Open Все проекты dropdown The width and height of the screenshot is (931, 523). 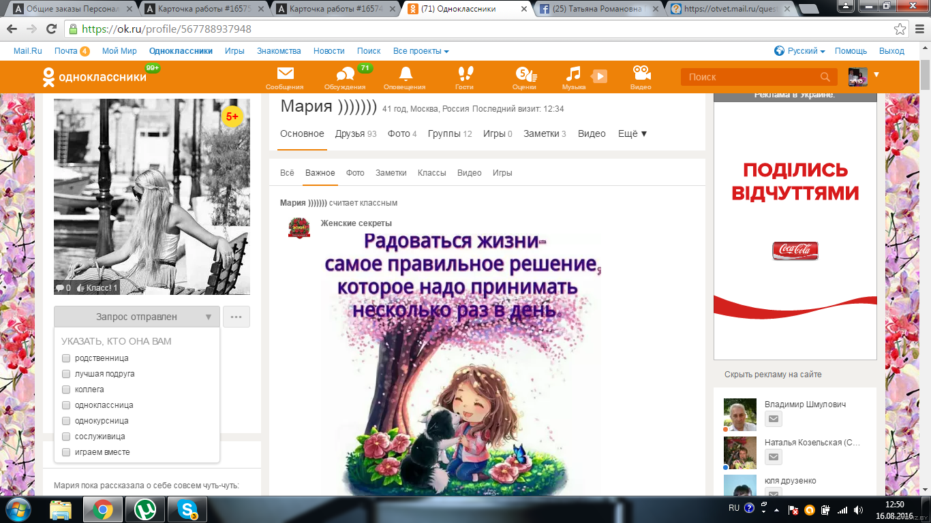(421, 51)
